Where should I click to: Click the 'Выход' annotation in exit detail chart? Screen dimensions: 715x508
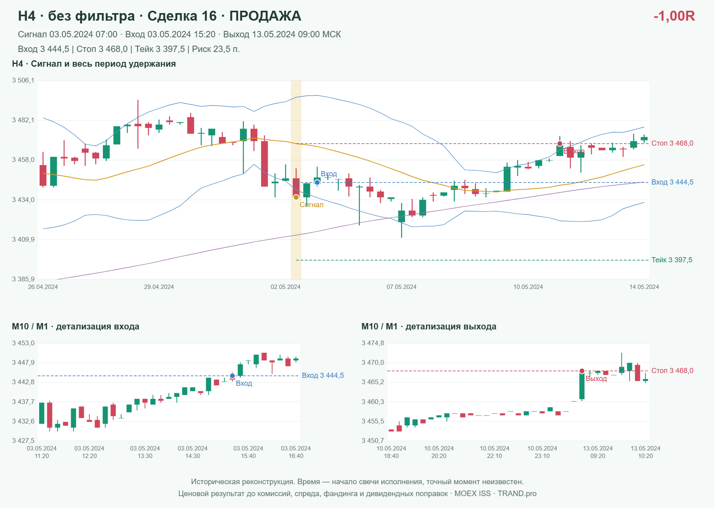(x=596, y=379)
